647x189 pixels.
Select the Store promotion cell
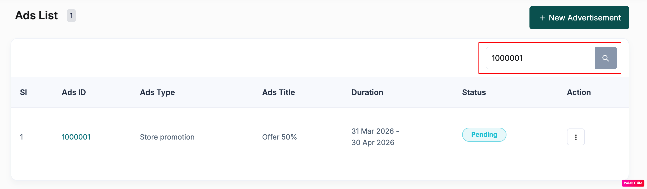pyautogui.click(x=167, y=137)
